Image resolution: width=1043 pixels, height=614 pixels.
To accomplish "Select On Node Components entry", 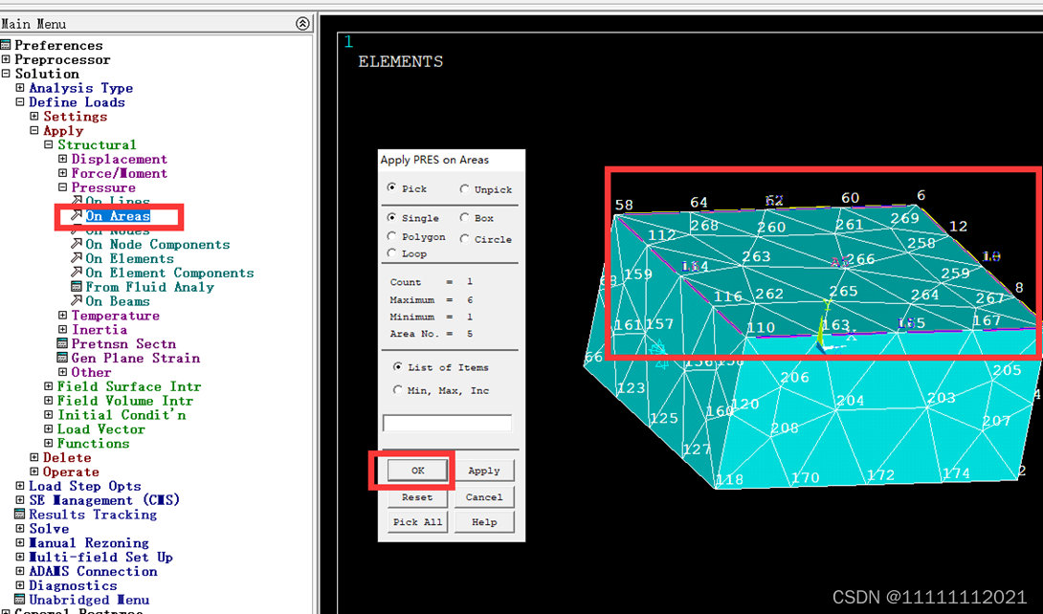I will tap(157, 245).
